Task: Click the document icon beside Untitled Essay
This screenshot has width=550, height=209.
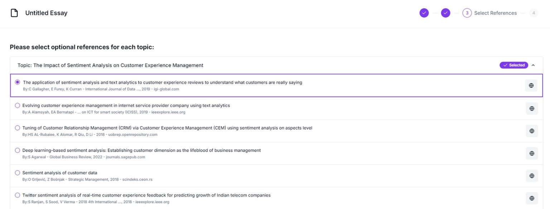Action: 14,13
